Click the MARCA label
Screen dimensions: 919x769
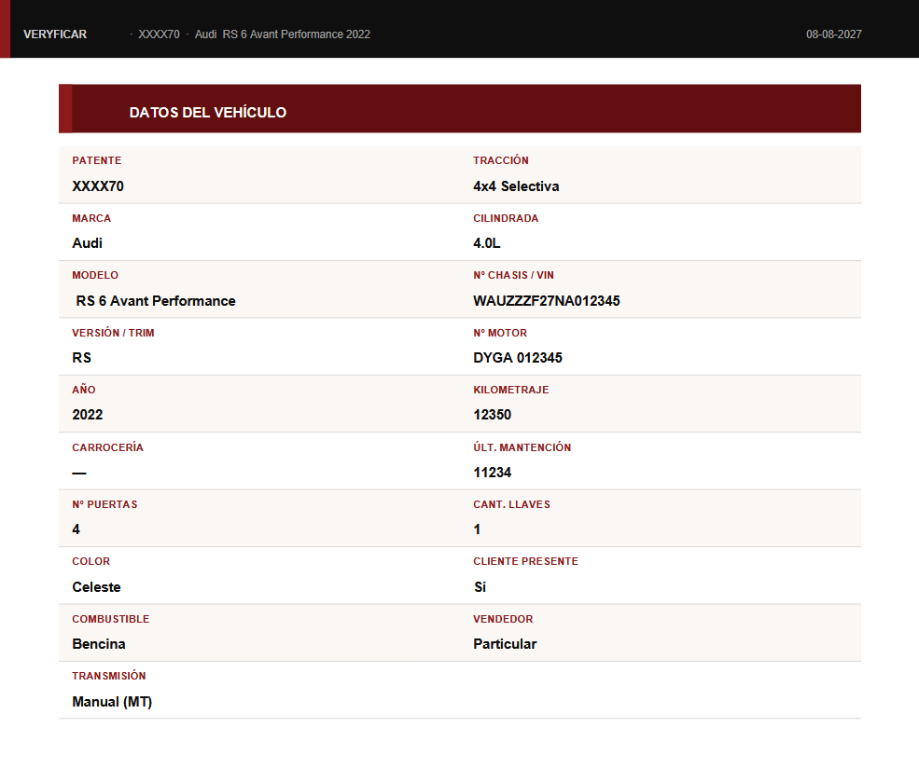click(x=91, y=218)
